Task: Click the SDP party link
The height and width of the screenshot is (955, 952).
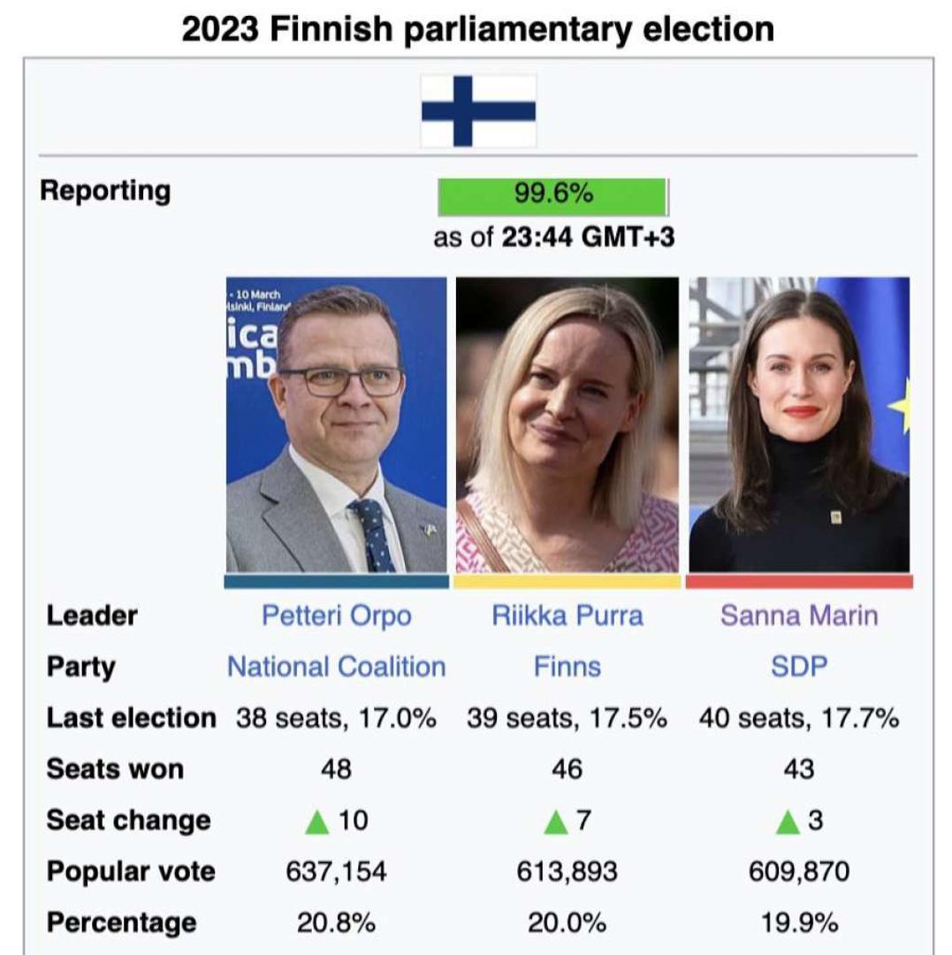Action: point(799,667)
